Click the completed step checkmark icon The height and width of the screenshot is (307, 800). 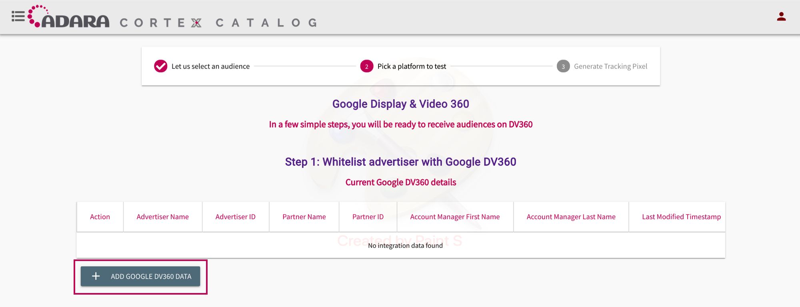click(161, 66)
